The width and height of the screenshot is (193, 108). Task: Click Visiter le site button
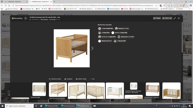[x=167, y=18]
